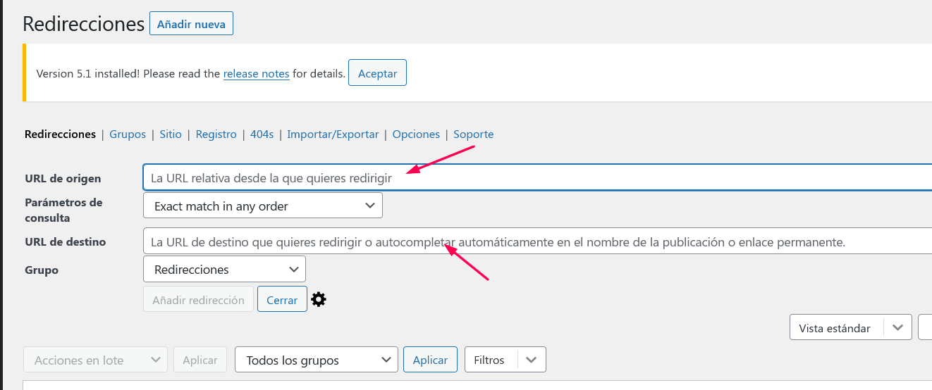Click the Añadir nueva button
This screenshot has width=932, height=390.
[191, 24]
